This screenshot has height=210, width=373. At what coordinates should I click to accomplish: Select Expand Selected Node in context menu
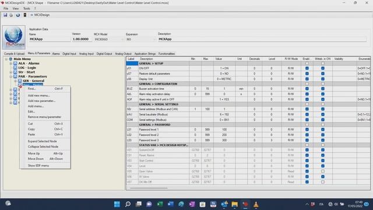pos(43,141)
